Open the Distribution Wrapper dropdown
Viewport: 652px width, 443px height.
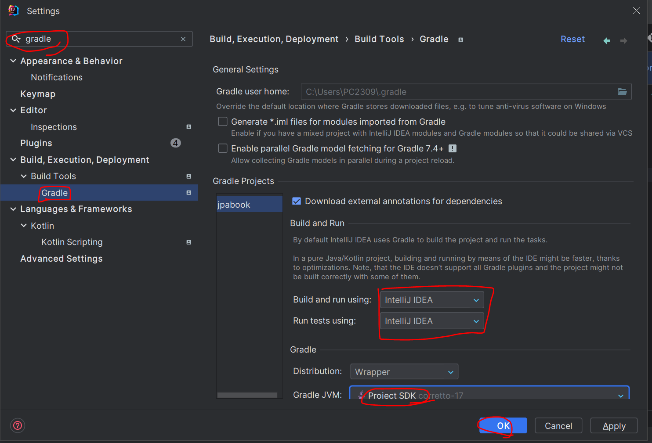[x=404, y=371]
